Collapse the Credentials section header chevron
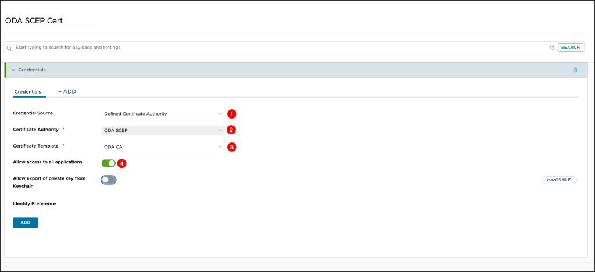595x272 pixels. (13, 70)
